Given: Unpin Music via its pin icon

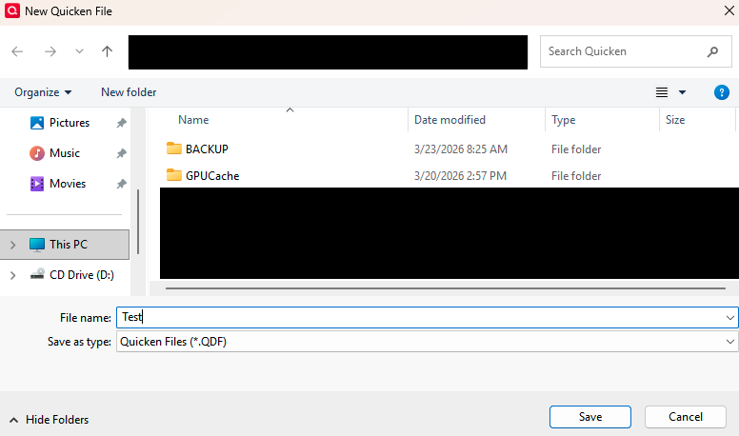Looking at the screenshot, I should 122,153.
